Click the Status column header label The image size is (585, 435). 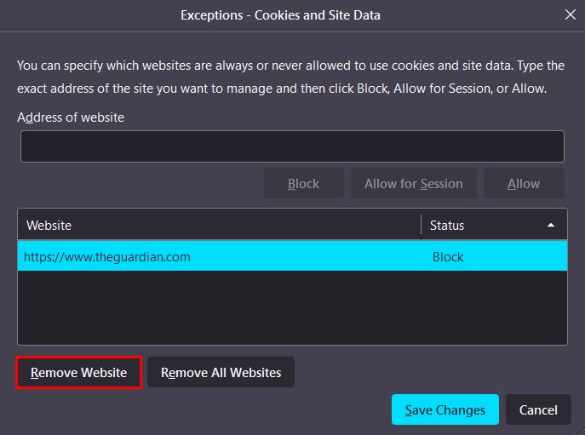click(x=447, y=226)
